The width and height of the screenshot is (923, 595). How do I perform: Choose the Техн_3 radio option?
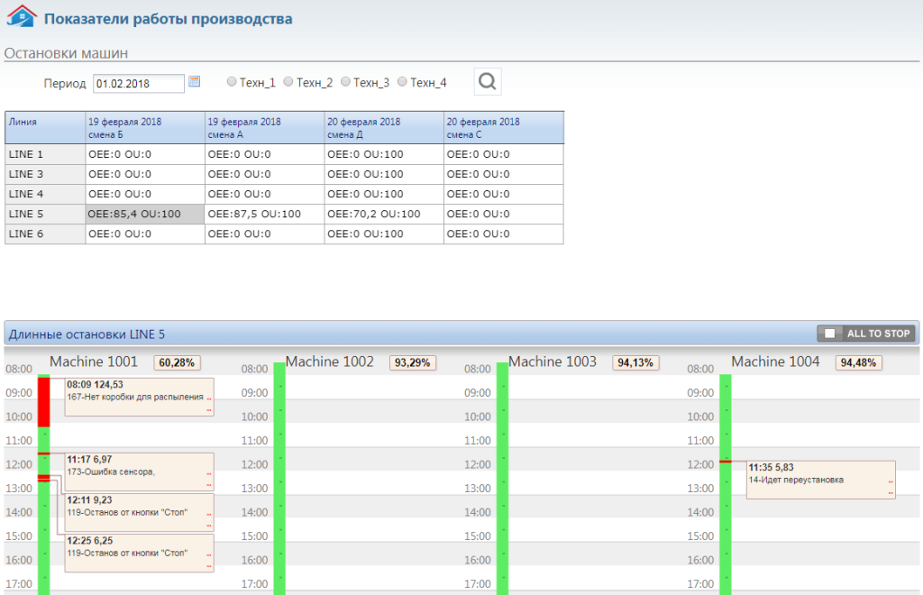coord(345,82)
